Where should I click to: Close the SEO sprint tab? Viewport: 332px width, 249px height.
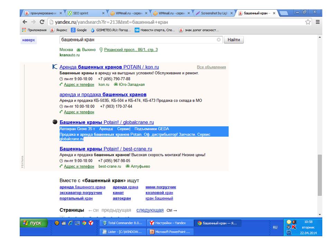tap(103, 13)
